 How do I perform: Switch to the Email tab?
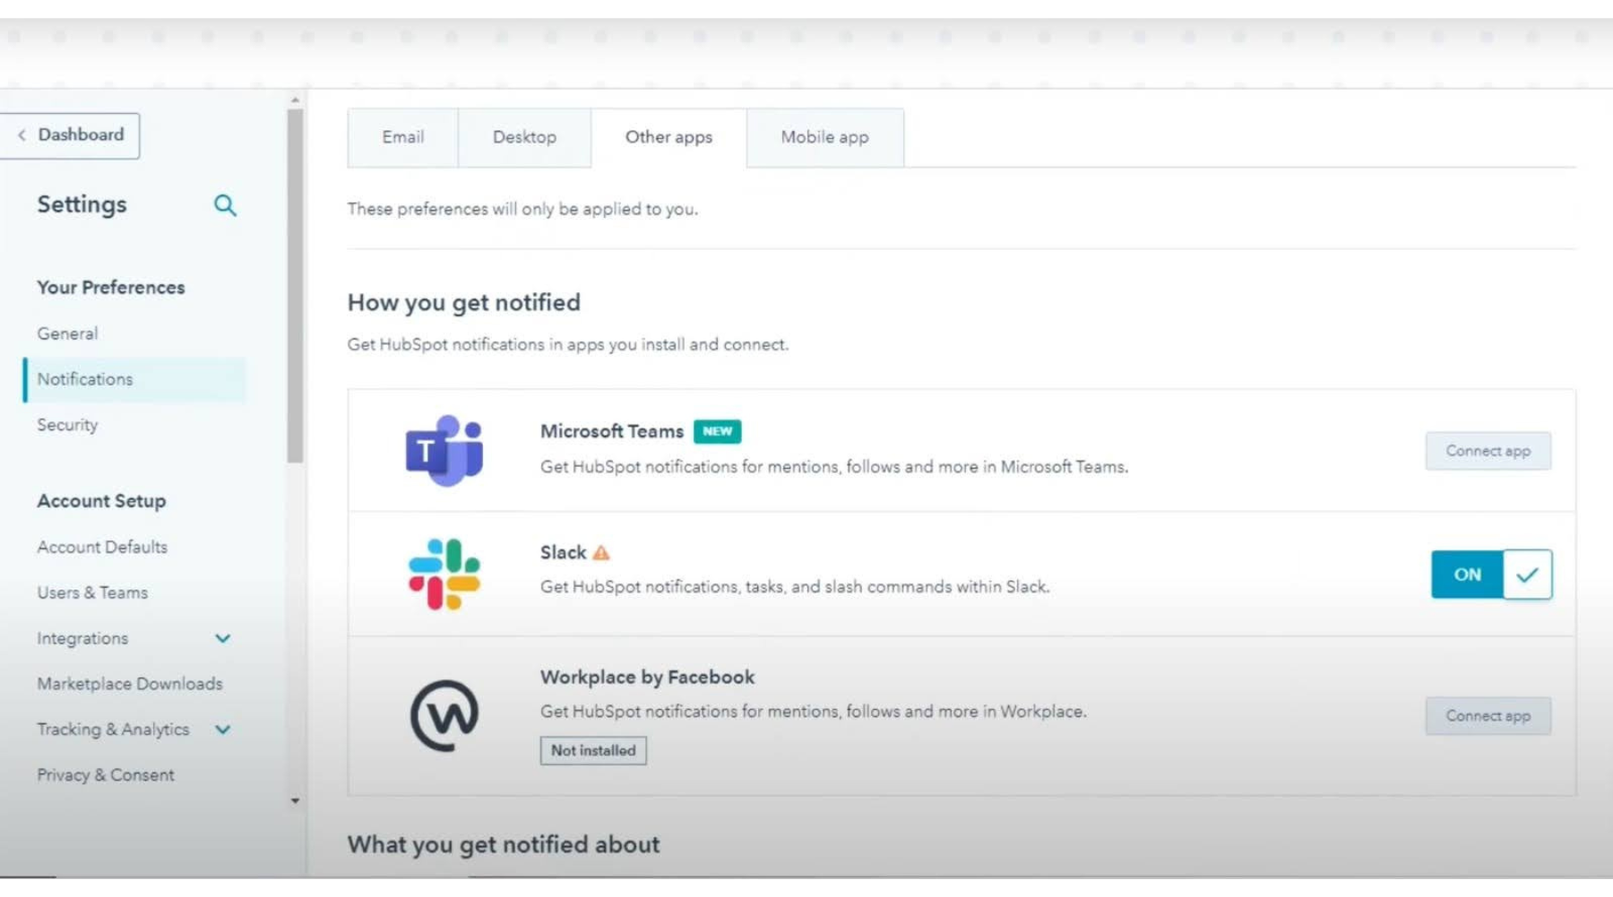(x=402, y=137)
